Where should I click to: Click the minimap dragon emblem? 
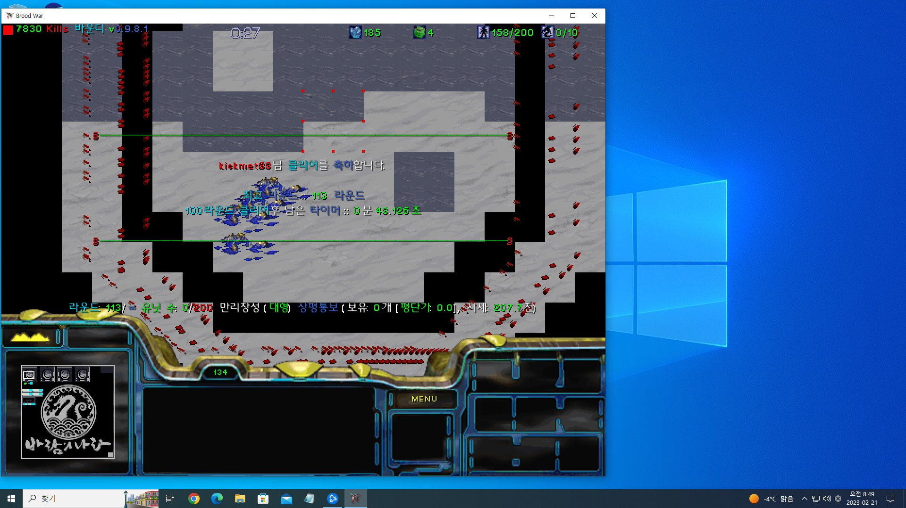(68, 412)
